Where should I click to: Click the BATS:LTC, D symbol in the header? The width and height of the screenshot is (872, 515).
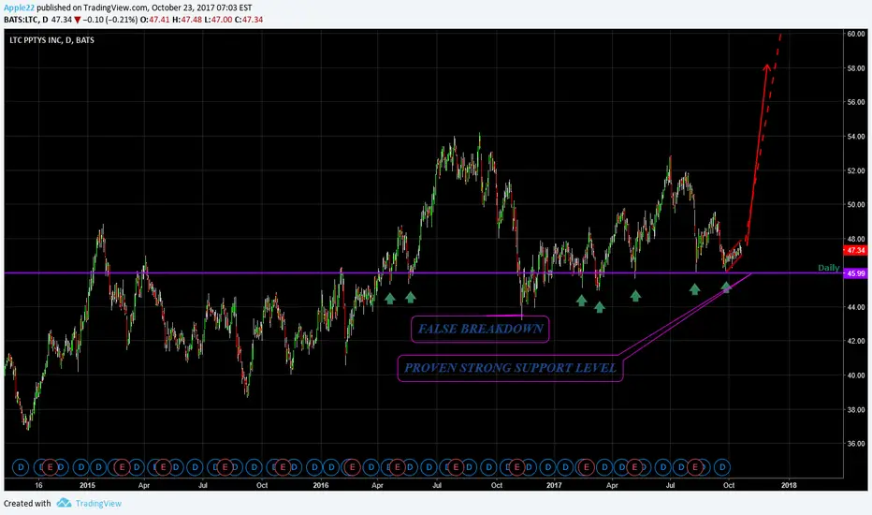point(25,20)
